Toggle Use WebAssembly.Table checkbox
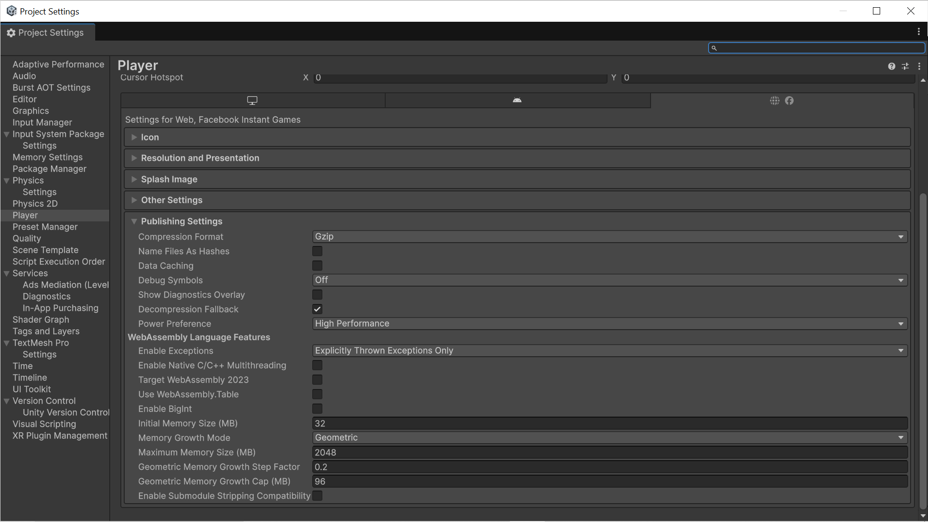 [x=317, y=394]
